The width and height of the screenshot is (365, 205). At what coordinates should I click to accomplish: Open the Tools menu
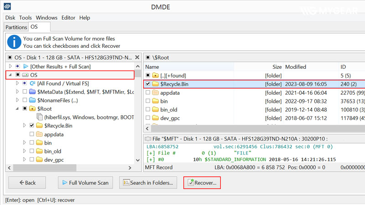[x=26, y=18]
